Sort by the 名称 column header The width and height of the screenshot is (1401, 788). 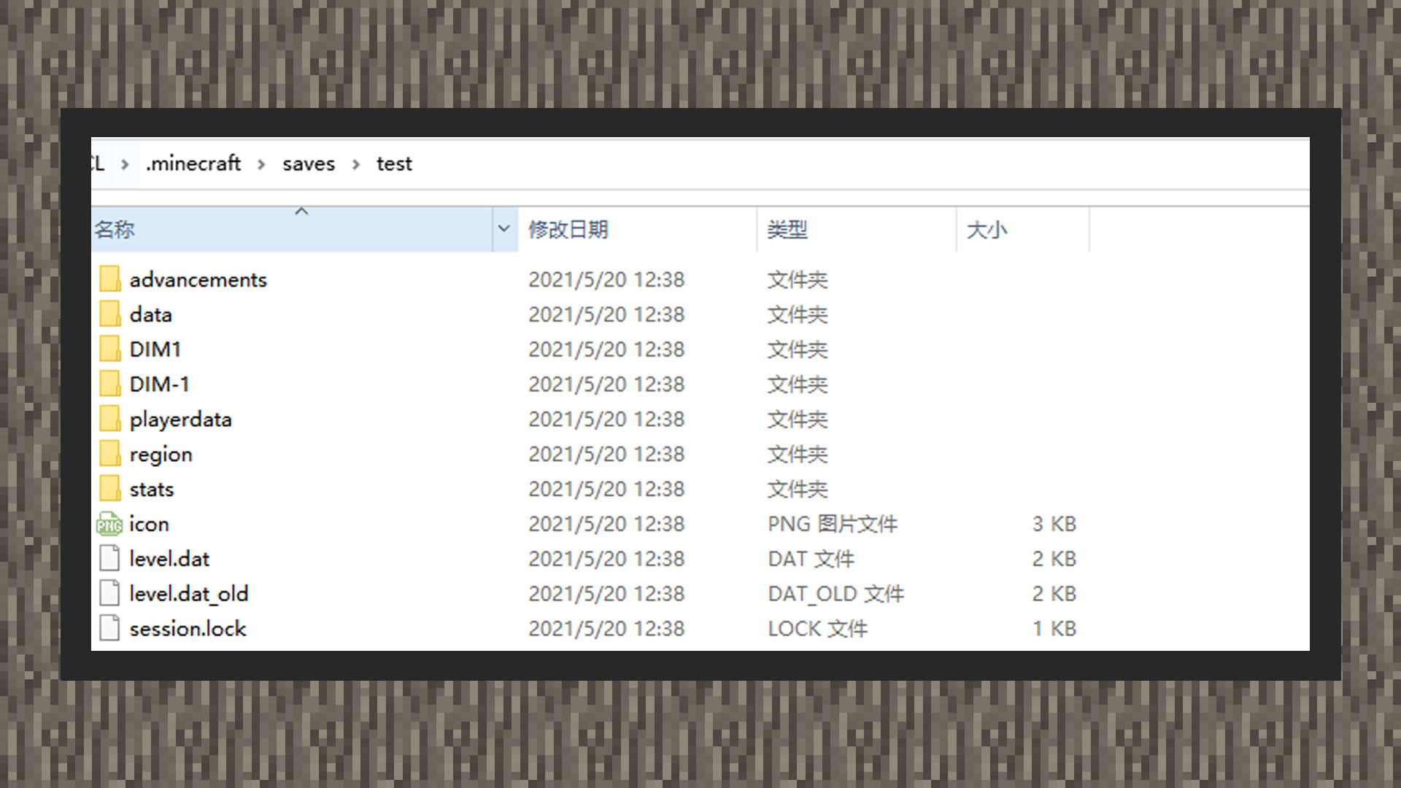[x=292, y=229]
